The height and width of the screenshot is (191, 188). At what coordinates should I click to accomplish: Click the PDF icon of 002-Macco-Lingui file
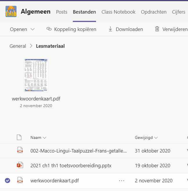tap(20, 150)
